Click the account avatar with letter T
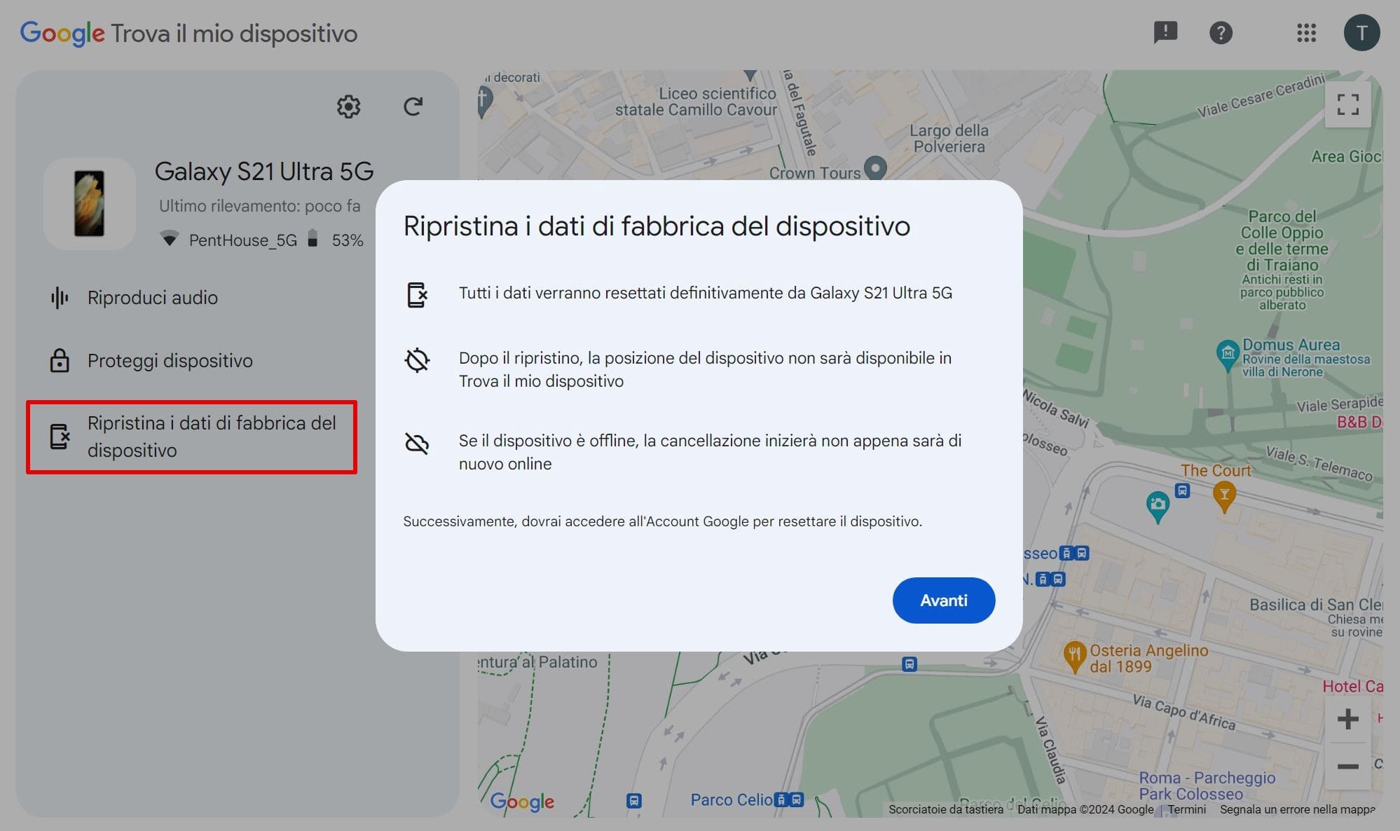 1361,32
